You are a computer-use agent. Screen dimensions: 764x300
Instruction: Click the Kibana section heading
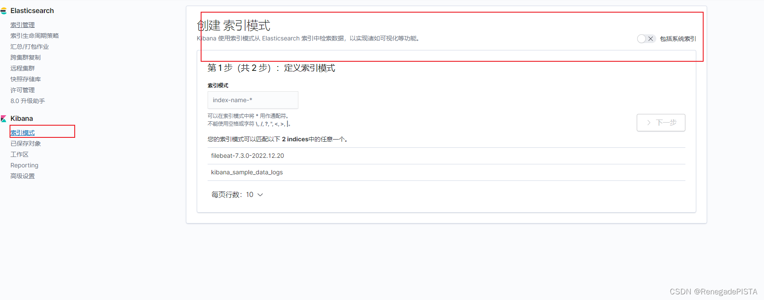22,119
